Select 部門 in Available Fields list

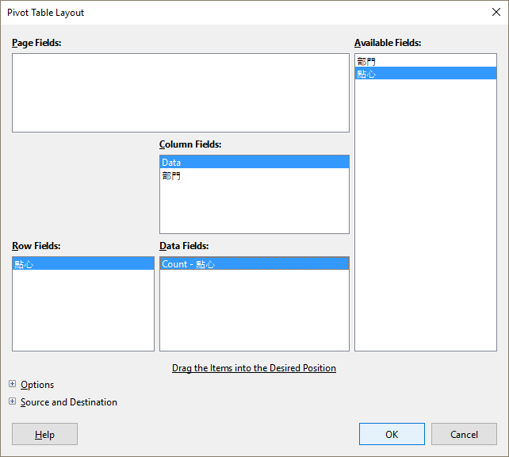[x=366, y=61]
